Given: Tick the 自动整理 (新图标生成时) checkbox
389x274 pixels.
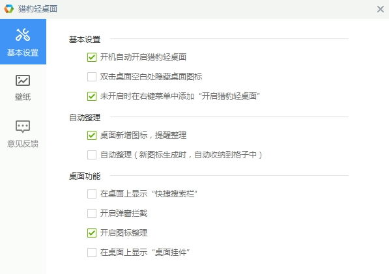Looking at the screenshot, I should (x=92, y=155).
